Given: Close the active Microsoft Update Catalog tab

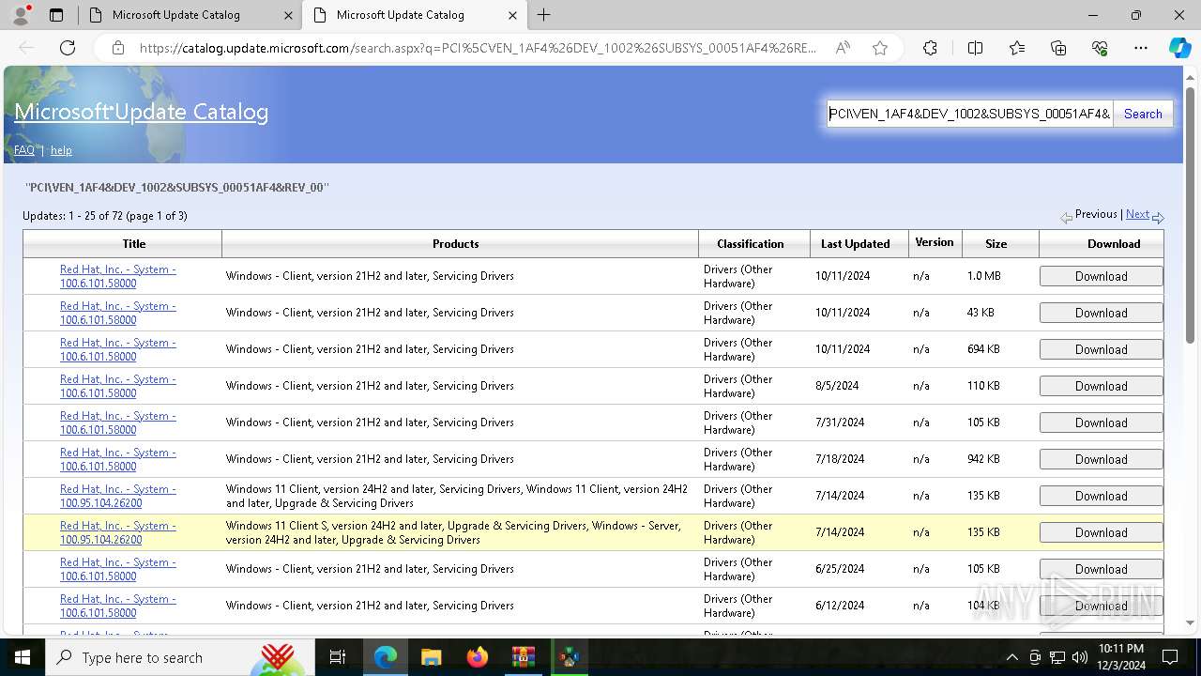Looking at the screenshot, I should tap(512, 15).
